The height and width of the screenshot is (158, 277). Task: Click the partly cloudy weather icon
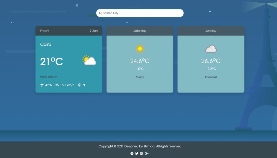(x=89, y=60)
